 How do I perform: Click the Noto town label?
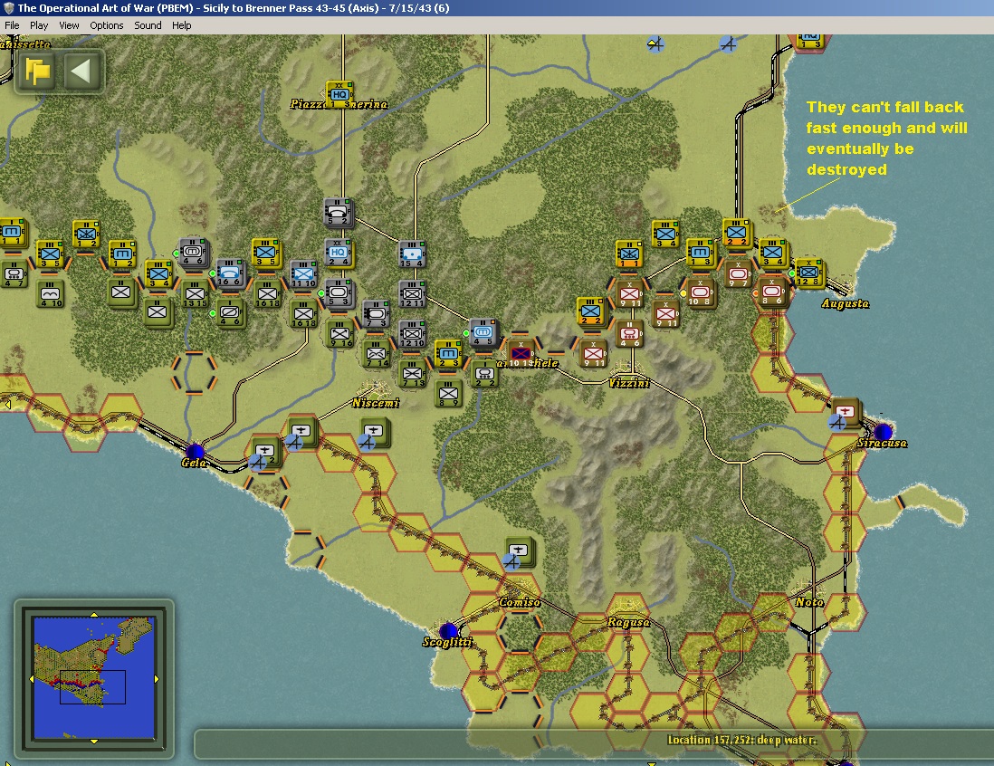(809, 602)
